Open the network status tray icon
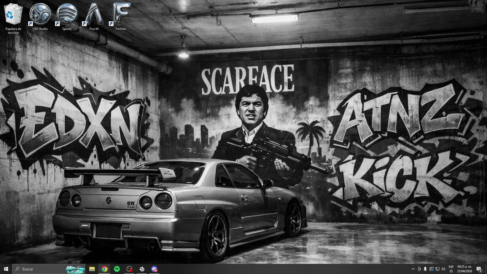 pyautogui.click(x=438, y=269)
